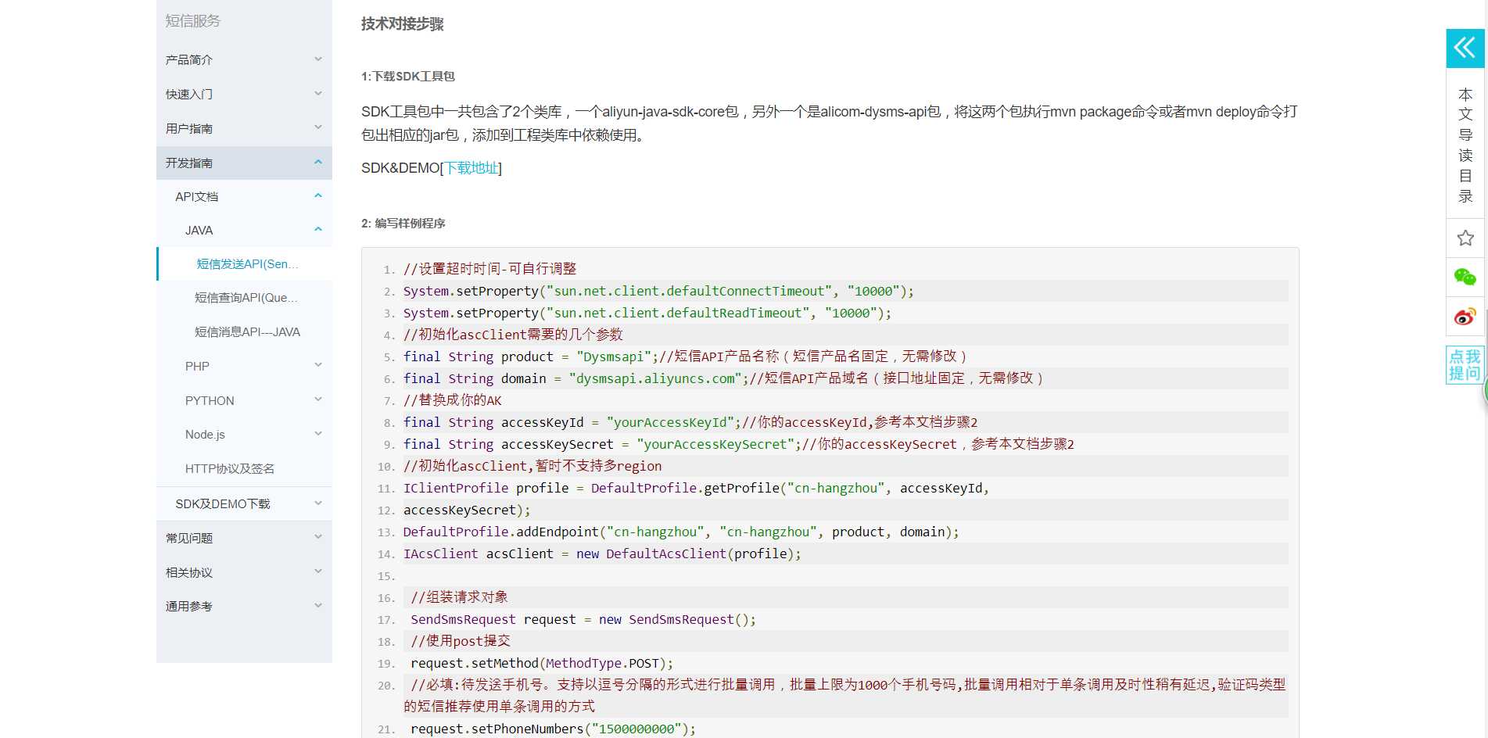
Task: Click the 短信服务 sidebar title
Action: coord(193,21)
